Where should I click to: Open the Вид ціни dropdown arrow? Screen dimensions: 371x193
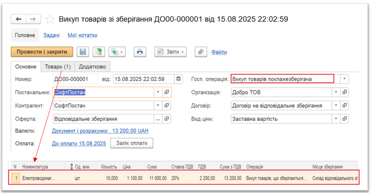[336, 119]
